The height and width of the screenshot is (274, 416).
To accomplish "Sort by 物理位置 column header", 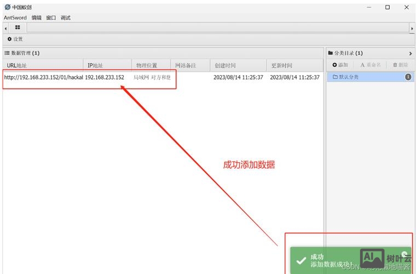I will click(151, 65).
